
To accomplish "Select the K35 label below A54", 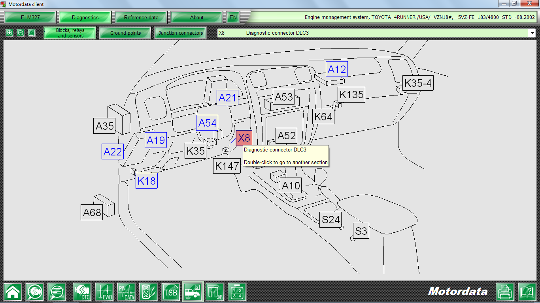I will click(196, 151).
